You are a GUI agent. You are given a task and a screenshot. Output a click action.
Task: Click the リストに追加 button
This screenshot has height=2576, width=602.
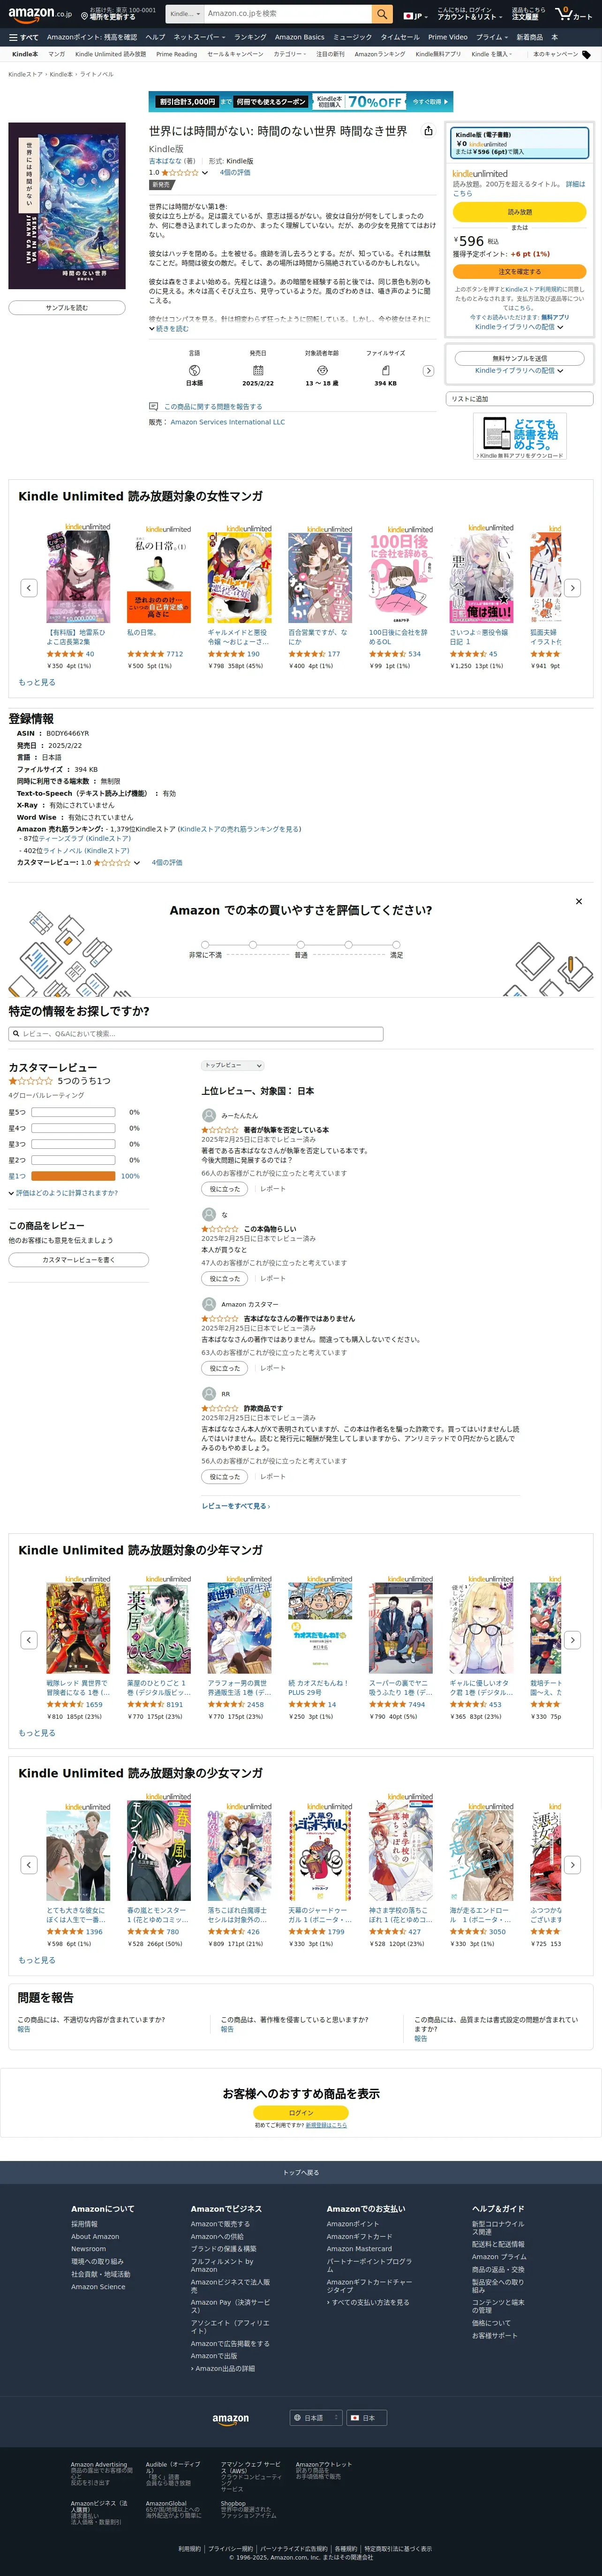click(519, 399)
